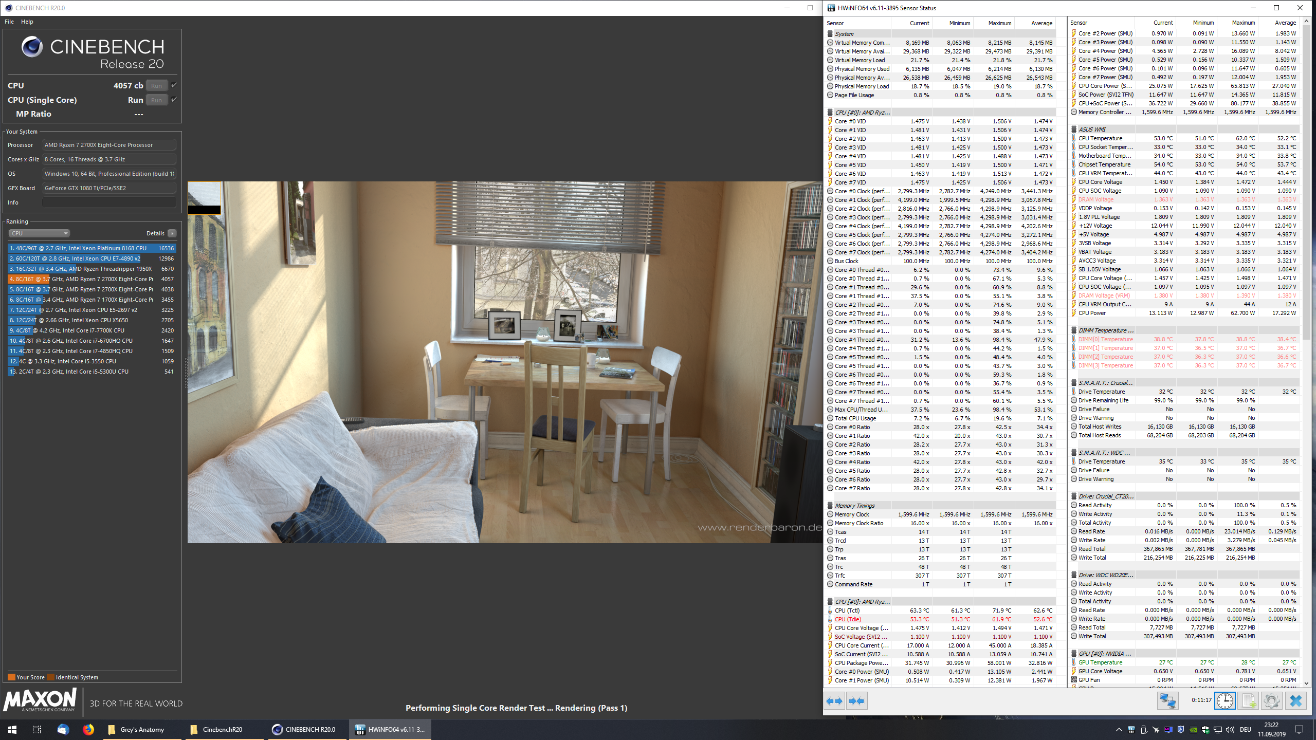Open HWiNFO sensor settings gear

coord(1271,701)
